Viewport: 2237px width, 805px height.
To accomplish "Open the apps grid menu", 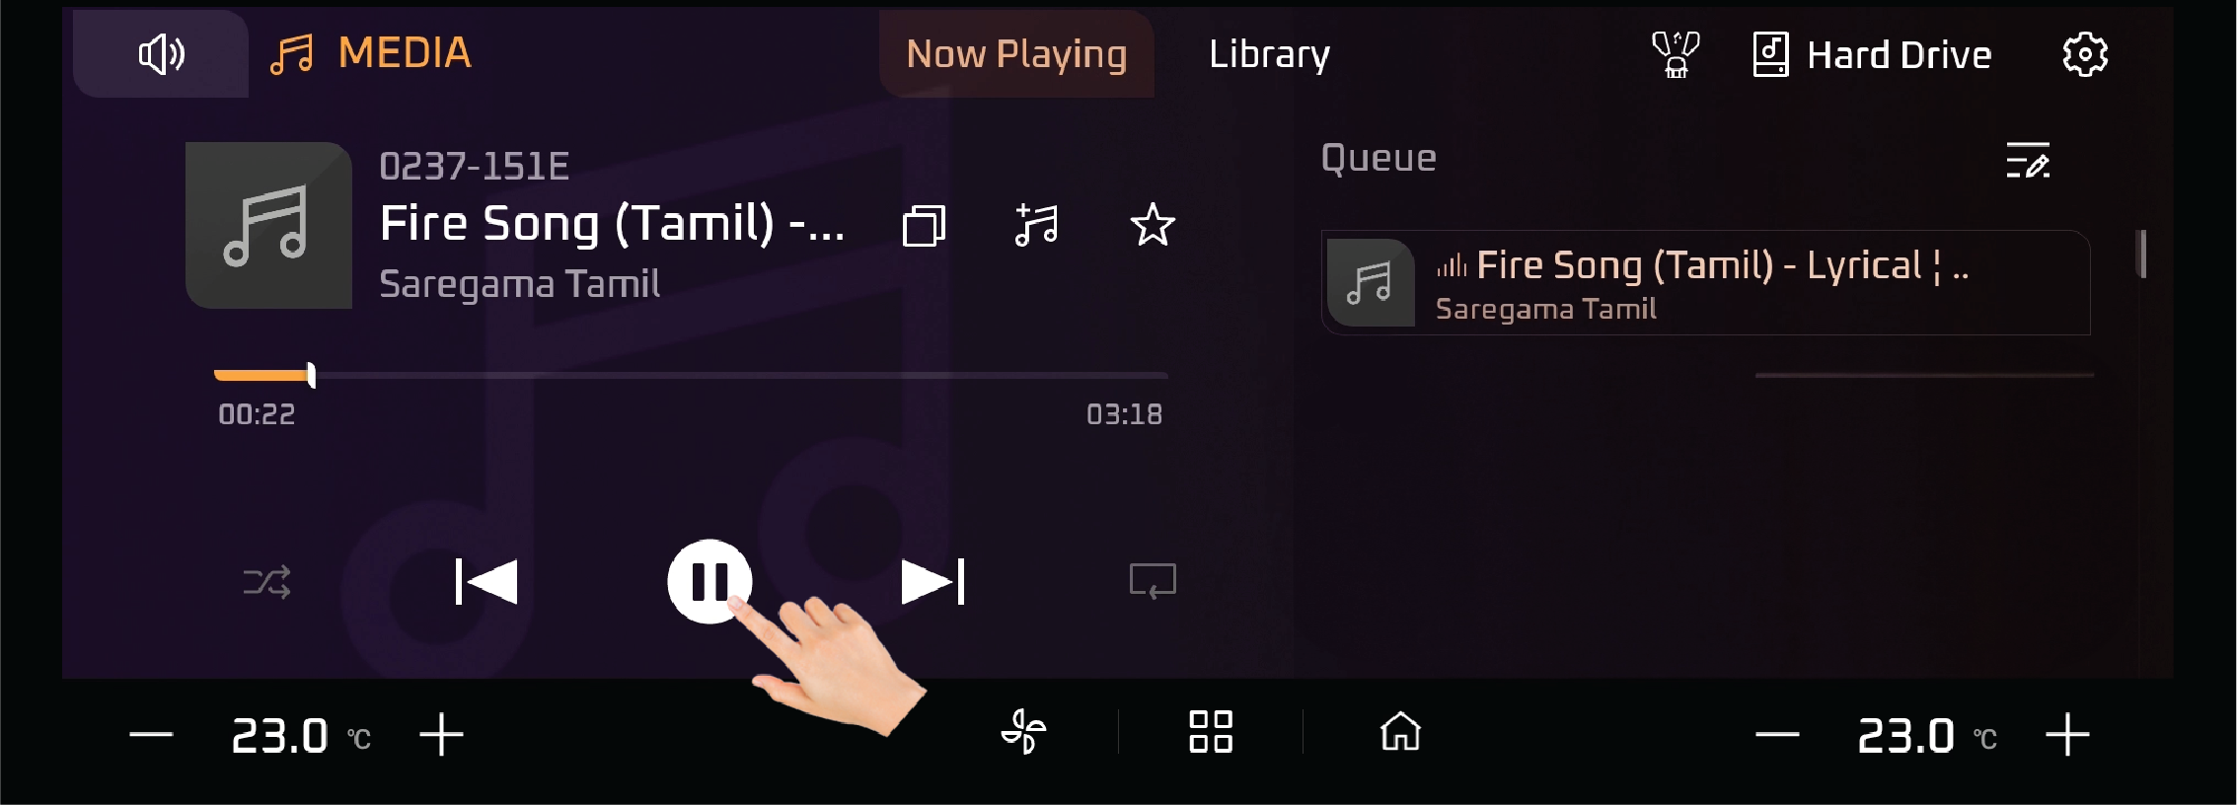I will 1211,732.
